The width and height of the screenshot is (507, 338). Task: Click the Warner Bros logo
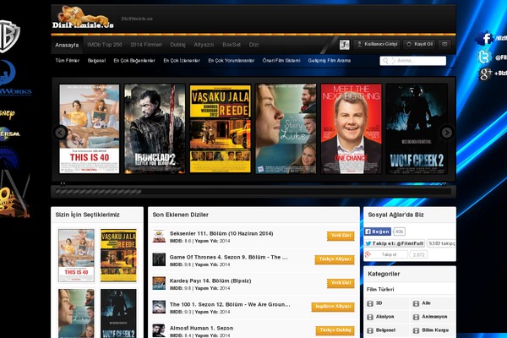click(9, 36)
